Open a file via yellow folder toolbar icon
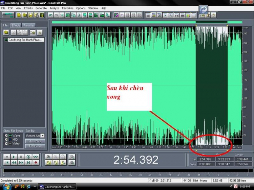Viewport: 254px width, 190px height. click(x=25, y=15)
